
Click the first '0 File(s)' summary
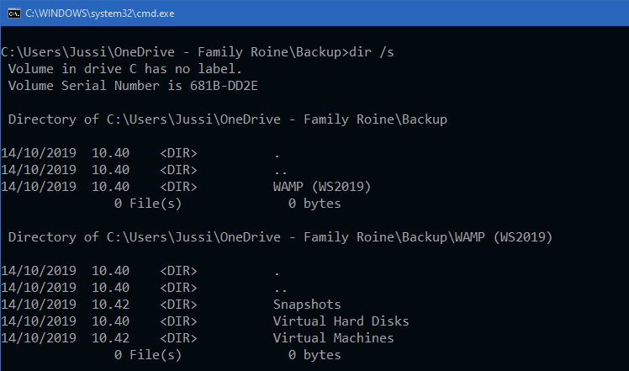pyautogui.click(x=148, y=204)
